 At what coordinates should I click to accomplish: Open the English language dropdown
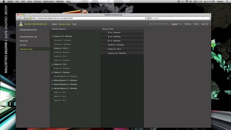pyautogui.click(x=176, y=24)
